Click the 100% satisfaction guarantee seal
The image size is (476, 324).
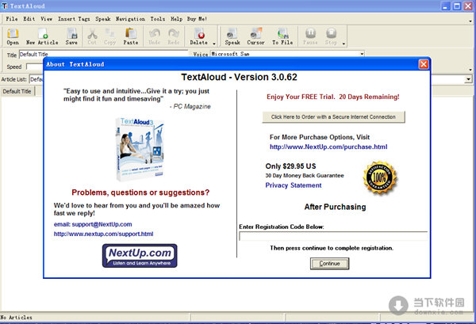[380, 177]
